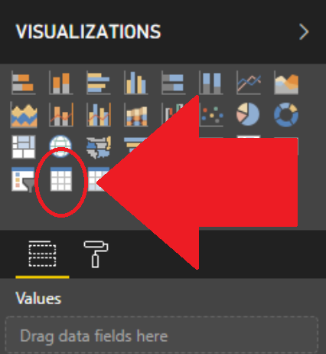The width and height of the screenshot is (326, 354).
Task: Choose line and clustered column chart
Action: (x=99, y=115)
